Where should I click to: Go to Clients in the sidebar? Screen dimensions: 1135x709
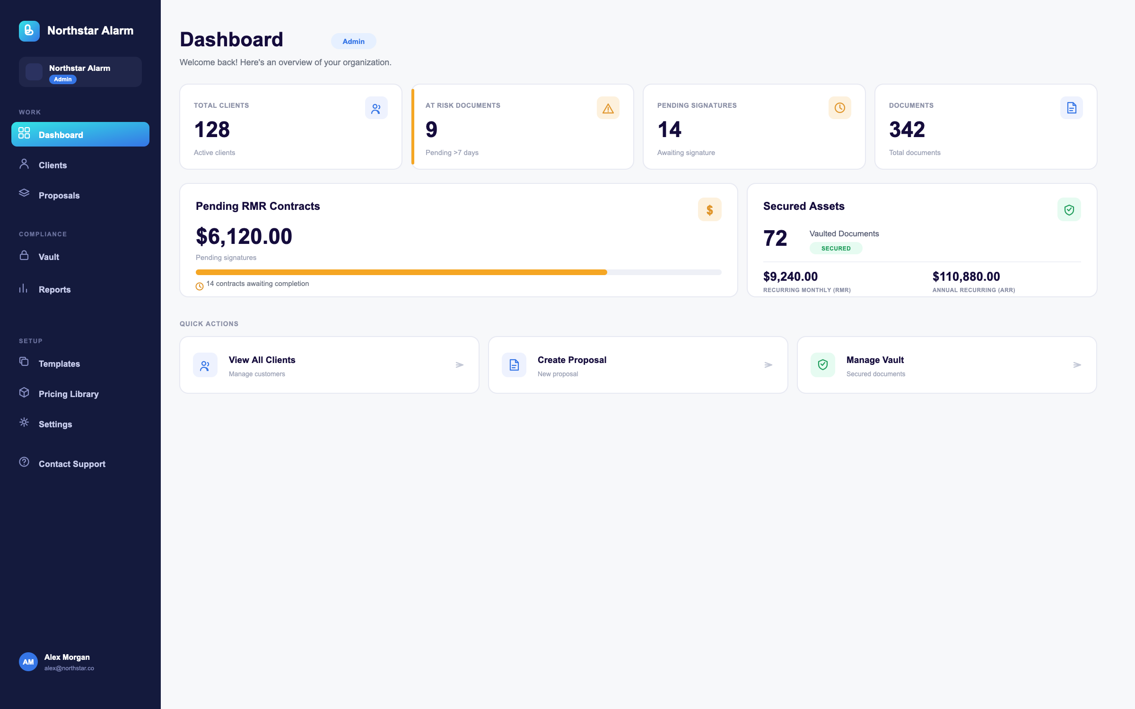click(80, 165)
